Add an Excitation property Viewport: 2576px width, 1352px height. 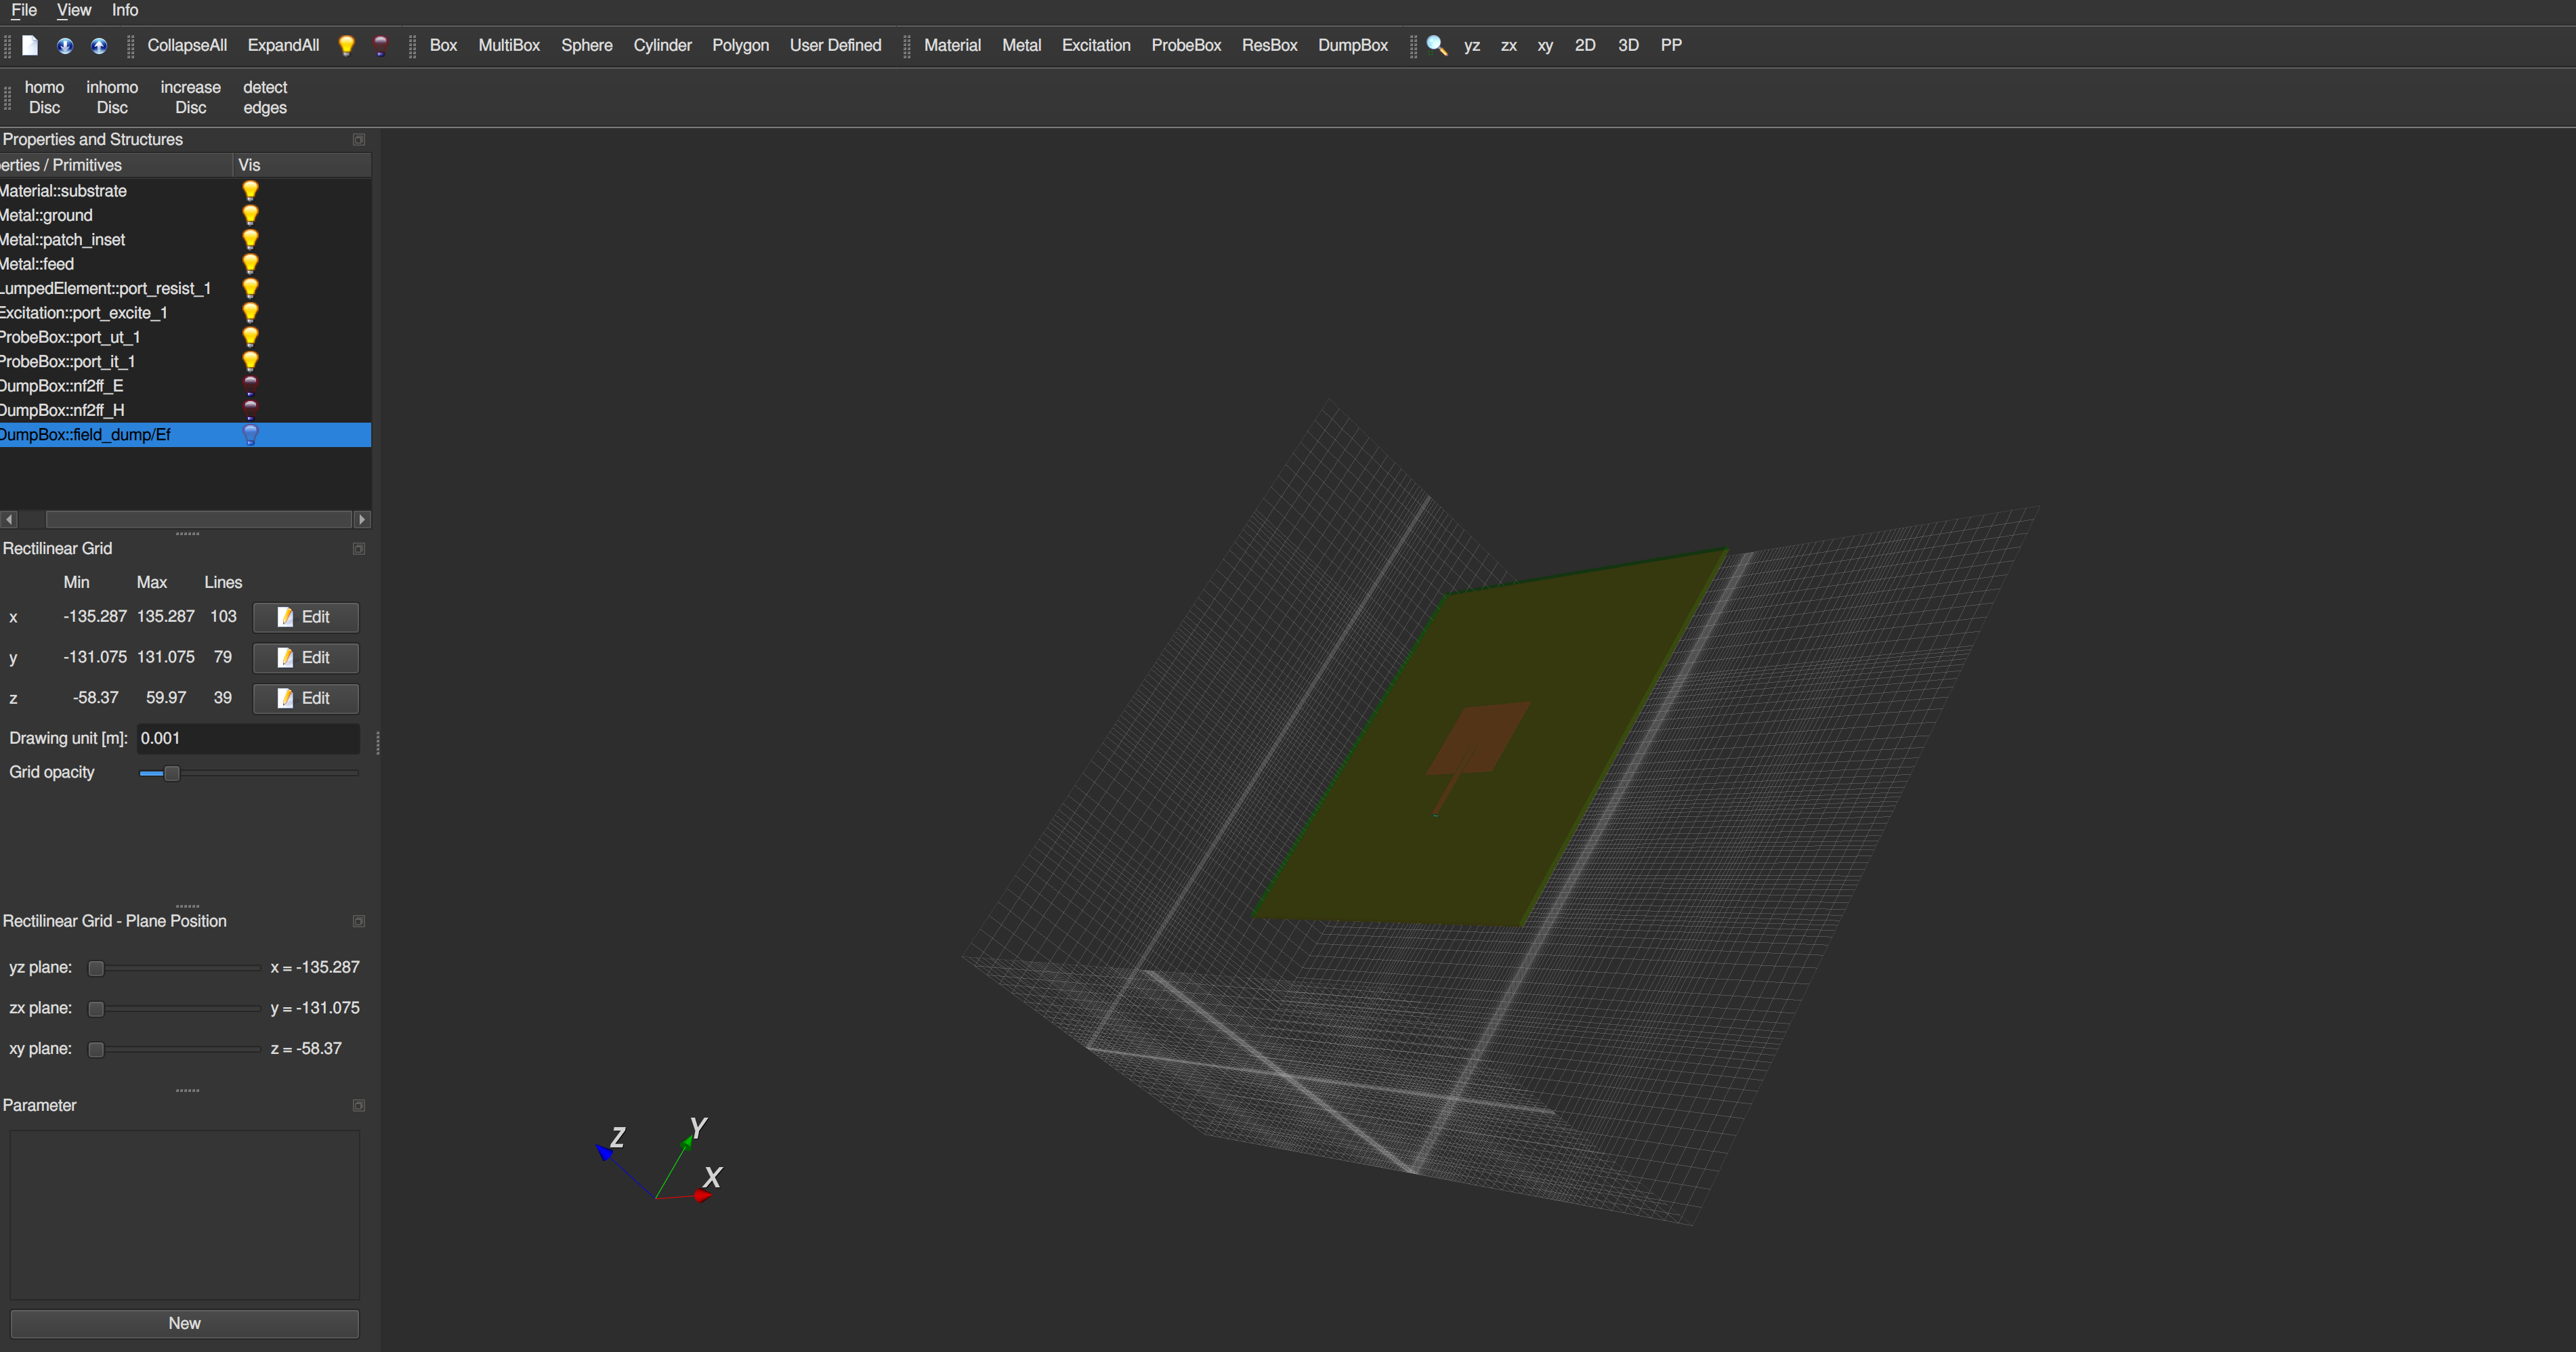[x=1096, y=45]
